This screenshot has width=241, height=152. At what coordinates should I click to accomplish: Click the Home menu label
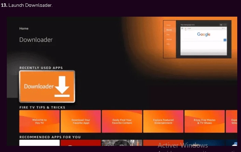tap(24, 29)
